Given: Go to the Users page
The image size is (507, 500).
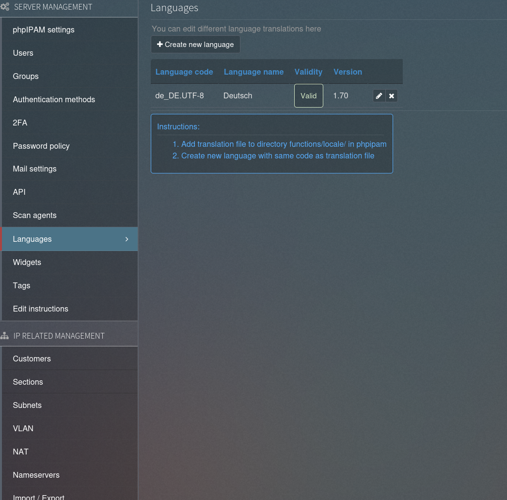Looking at the screenshot, I should 23,53.
